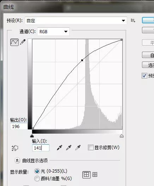This screenshot has height=186, width=154.
Task: Click the disabled smooth (平) button
Action: (x=148, y=42)
